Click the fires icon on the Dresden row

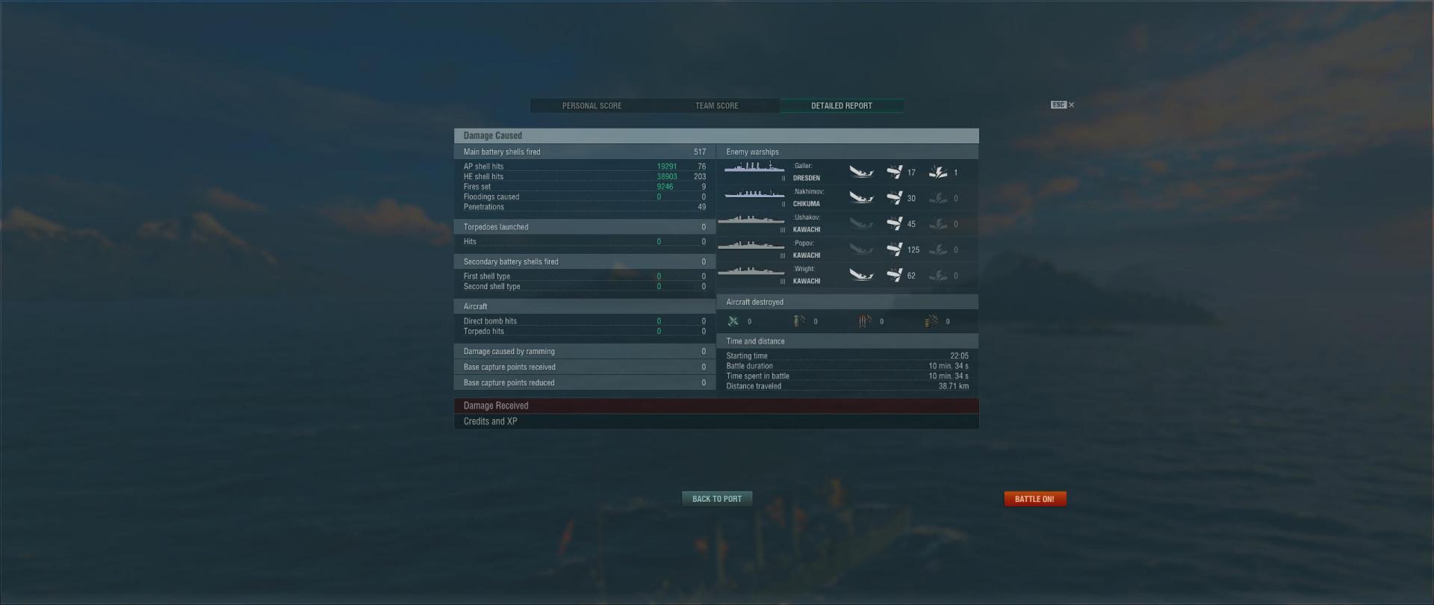click(937, 173)
